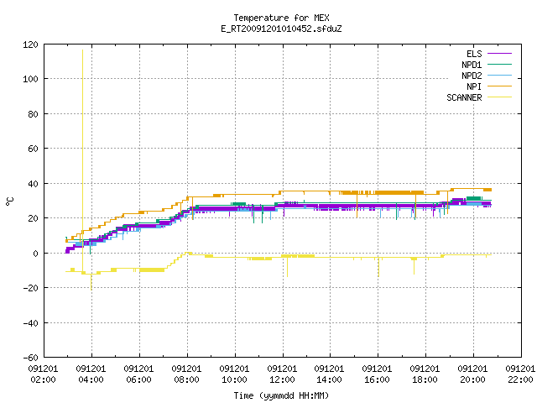Click the orange NPI legend line sample
Image resolution: width=537 pixels, height=403 pixels.
click(499, 86)
